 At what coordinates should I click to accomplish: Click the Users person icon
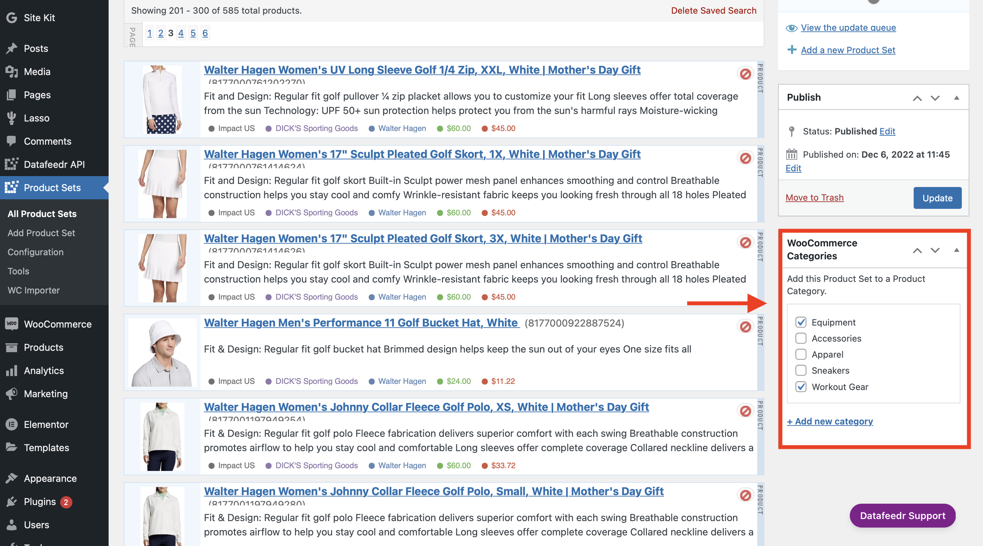(x=12, y=525)
